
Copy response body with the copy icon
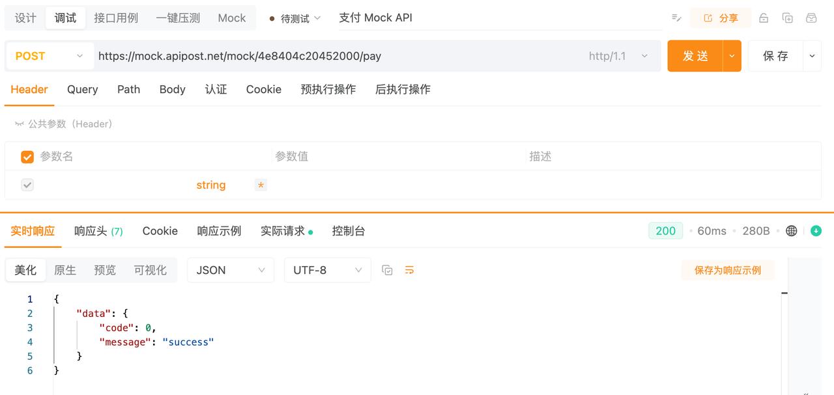point(387,270)
